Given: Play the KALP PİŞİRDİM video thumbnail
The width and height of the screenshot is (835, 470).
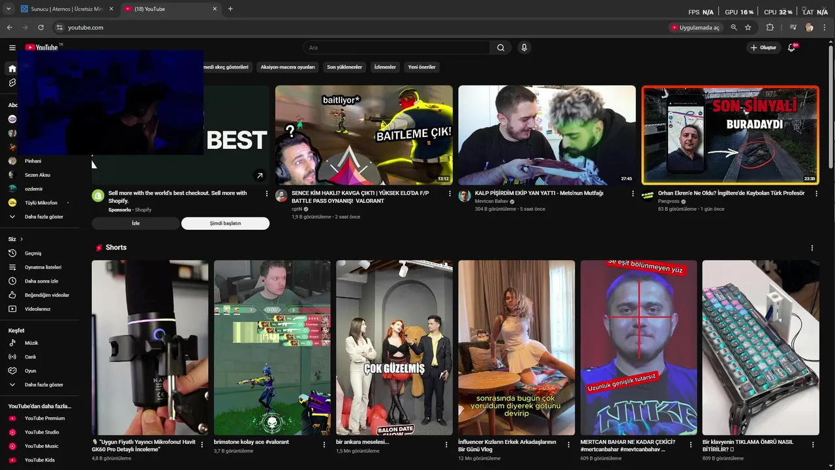Looking at the screenshot, I should (547, 135).
